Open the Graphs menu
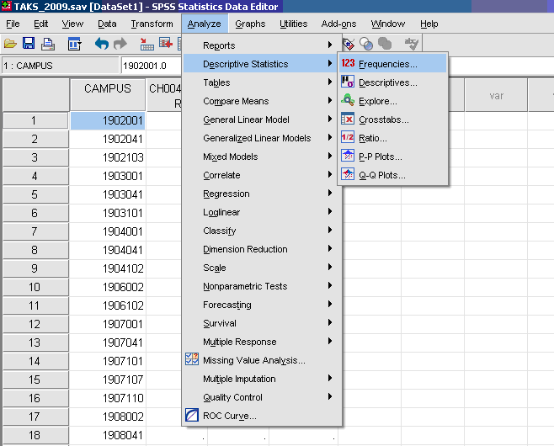Image resolution: width=554 pixels, height=446 pixels. (x=250, y=24)
